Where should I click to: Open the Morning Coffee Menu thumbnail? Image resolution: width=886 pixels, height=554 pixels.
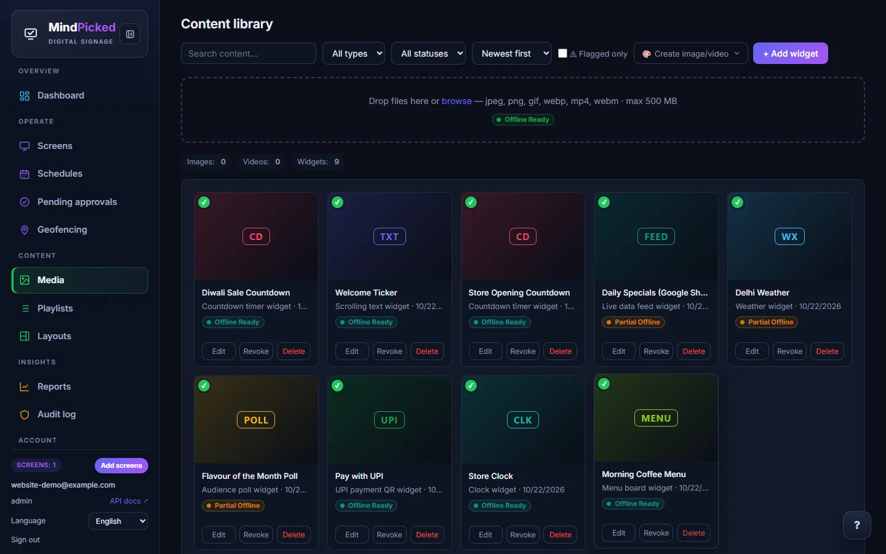click(656, 418)
